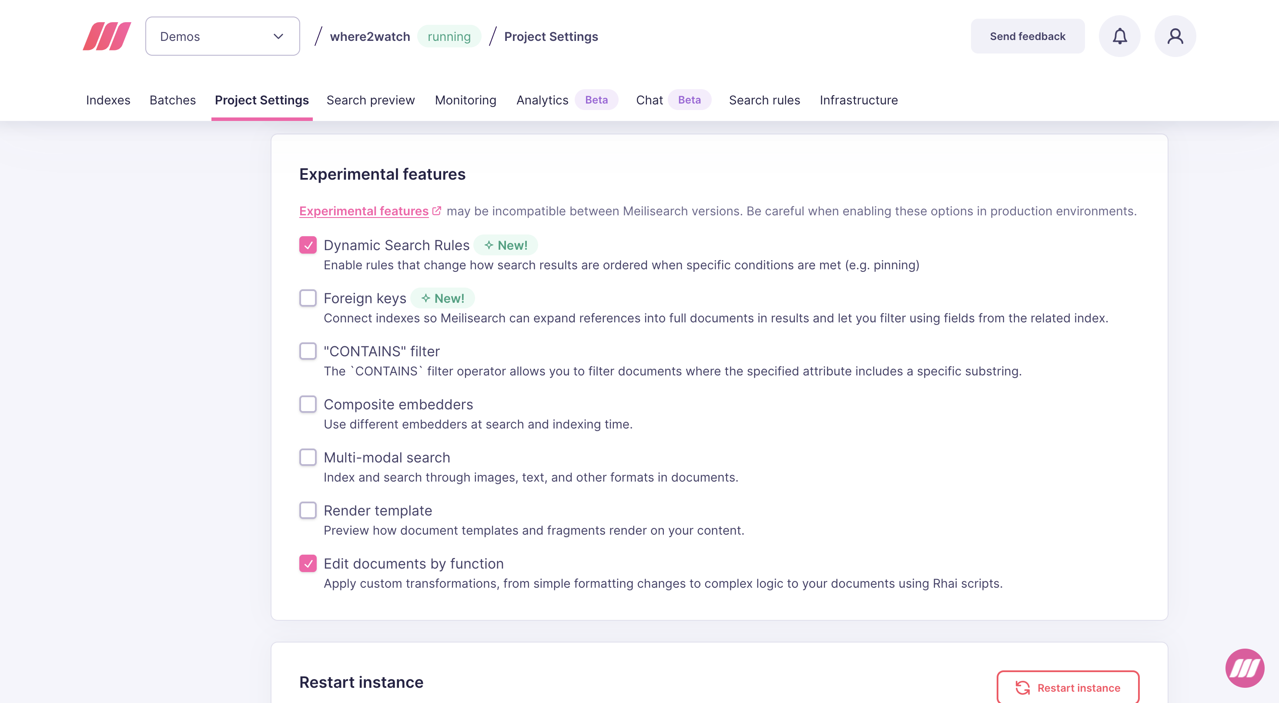Go to the Monitoring tab
Viewport: 1279px width, 703px height.
point(465,100)
